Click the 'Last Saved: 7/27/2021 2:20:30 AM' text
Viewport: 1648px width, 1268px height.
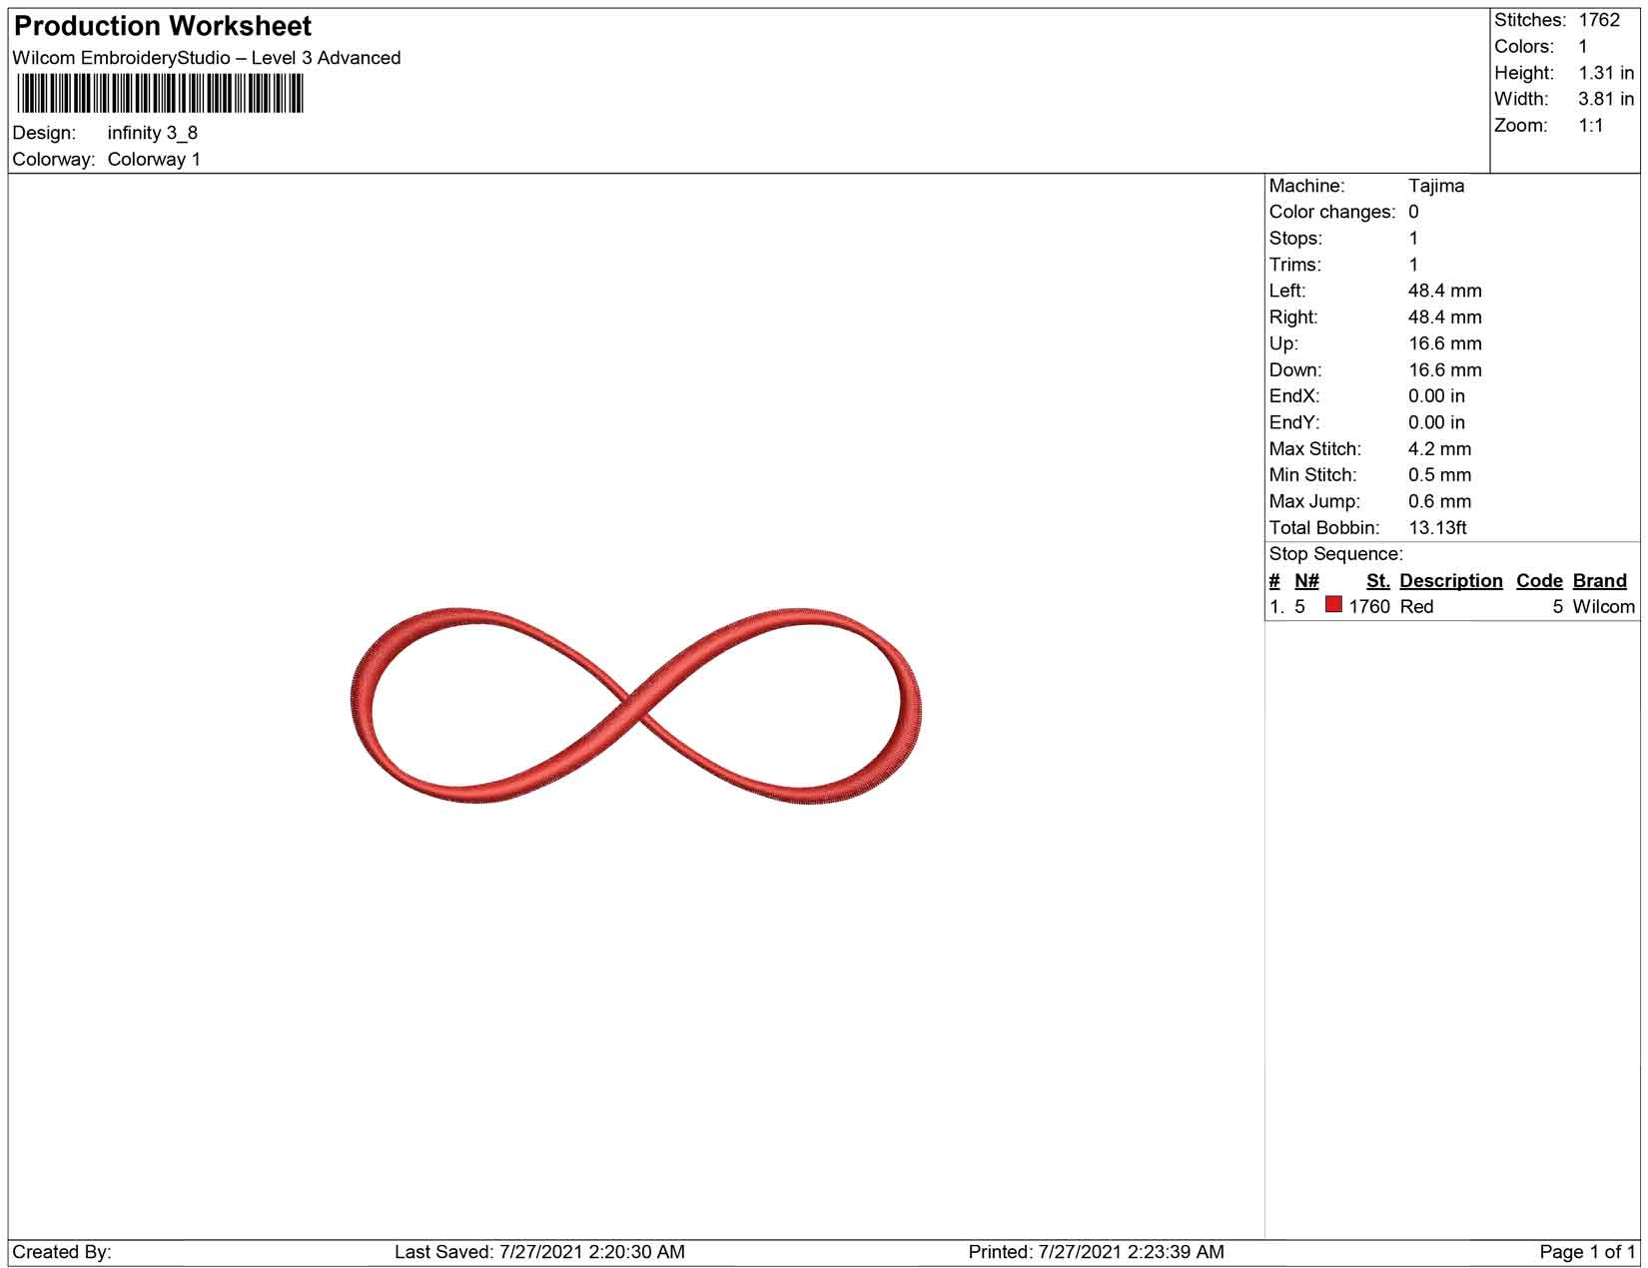point(539,1252)
